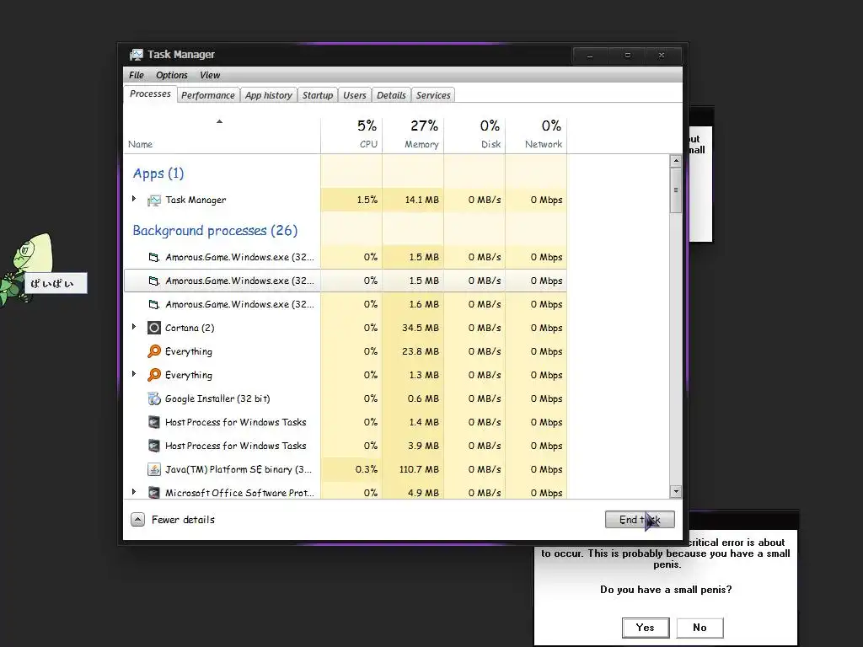This screenshot has width=863, height=647.
Task: Click the Japanese speech label beside mascot
Action: [x=56, y=283]
